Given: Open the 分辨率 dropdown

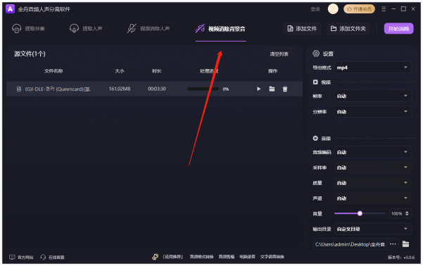Looking at the screenshot, I should (372, 111).
